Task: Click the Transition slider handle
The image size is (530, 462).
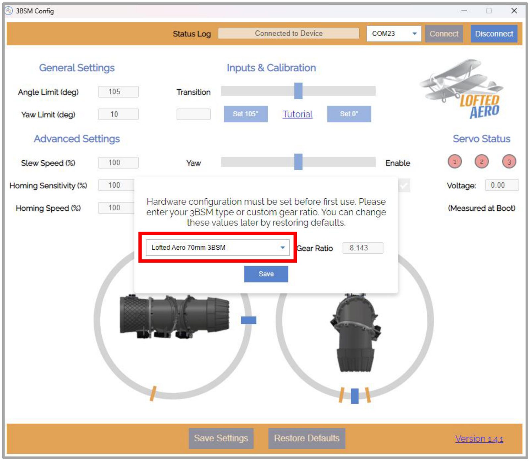Action: (x=298, y=91)
